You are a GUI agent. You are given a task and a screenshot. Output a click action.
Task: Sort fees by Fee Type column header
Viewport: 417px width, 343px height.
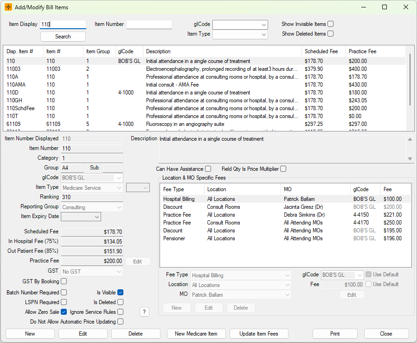point(174,189)
